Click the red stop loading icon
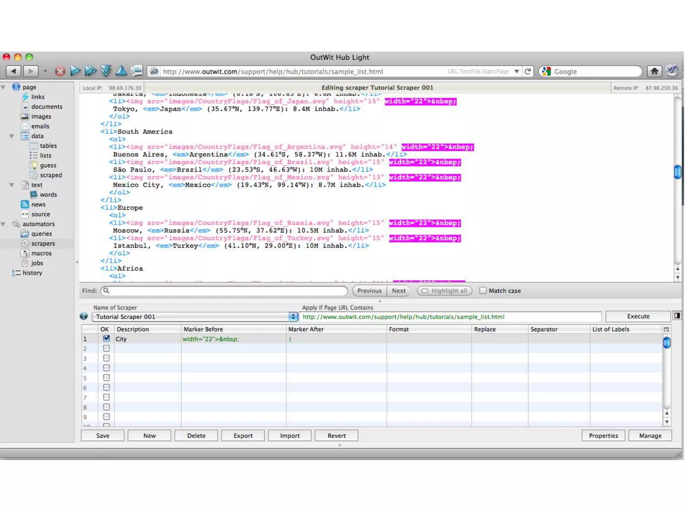This screenshot has width=685, height=513. 60,71
